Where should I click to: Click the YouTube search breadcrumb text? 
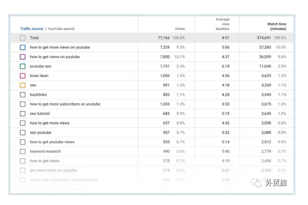point(61,29)
